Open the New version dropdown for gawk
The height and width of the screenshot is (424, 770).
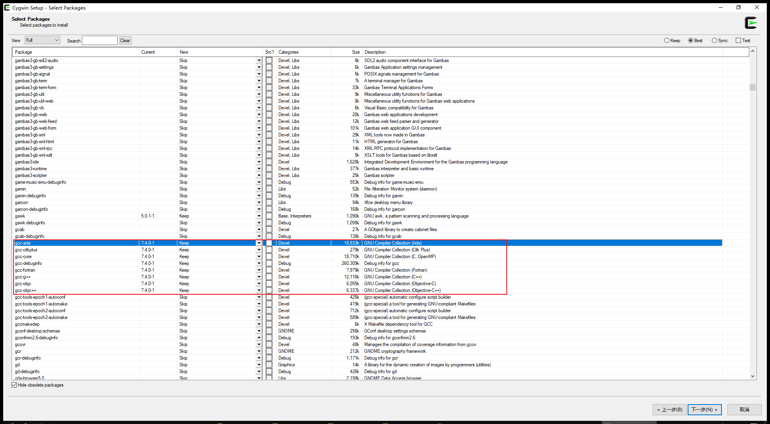(x=259, y=216)
